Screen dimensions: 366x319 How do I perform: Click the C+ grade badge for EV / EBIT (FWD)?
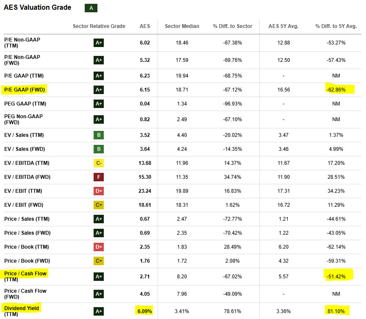pos(99,205)
